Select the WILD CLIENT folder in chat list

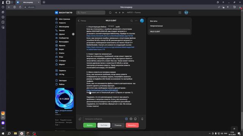click(x=170, y=31)
